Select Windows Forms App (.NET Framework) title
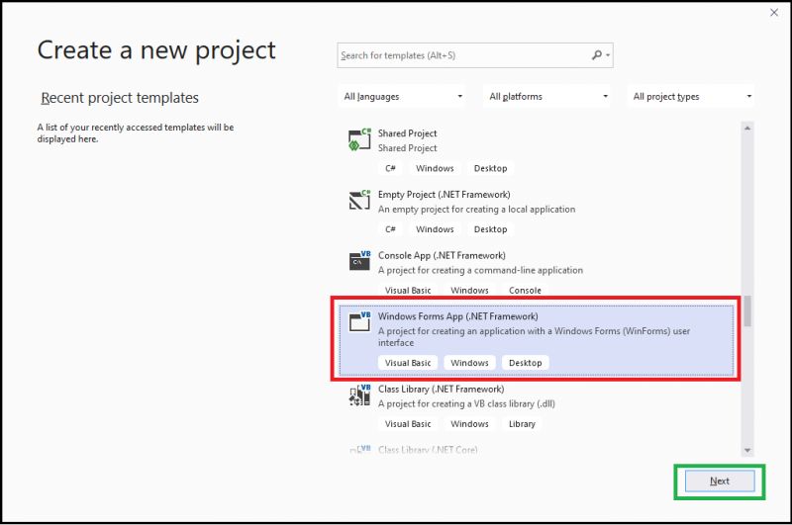792x525 pixels. (x=457, y=316)
